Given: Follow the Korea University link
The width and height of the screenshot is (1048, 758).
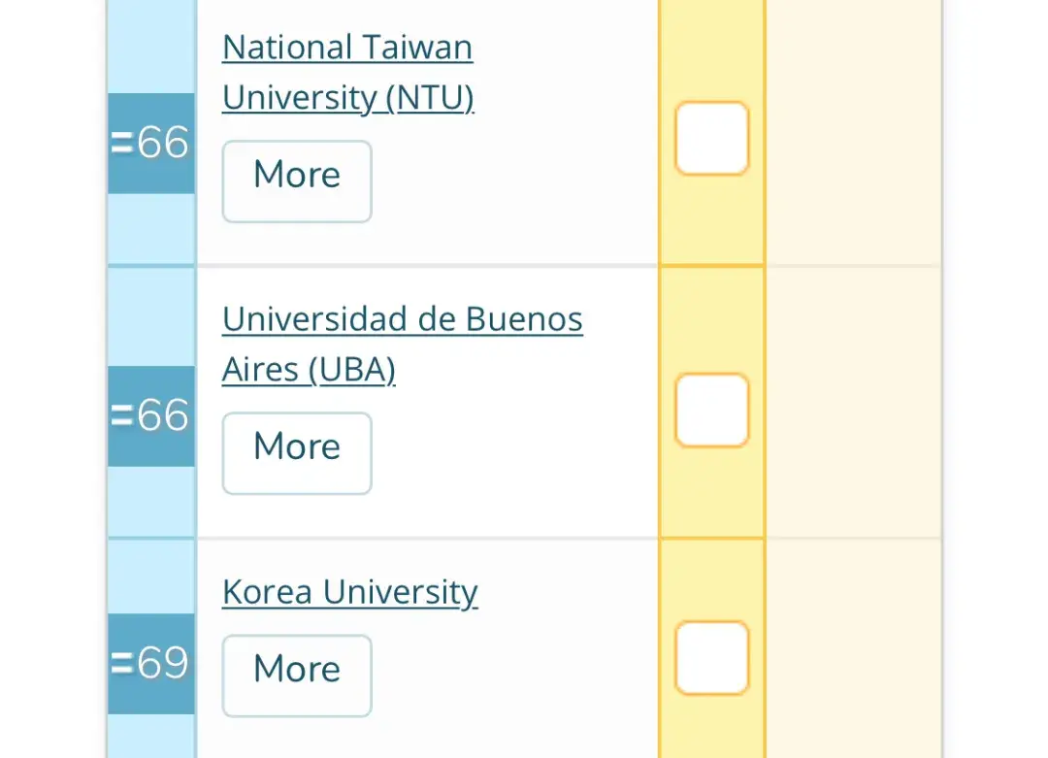Looking at the screenshot, I should pos(349,592).
